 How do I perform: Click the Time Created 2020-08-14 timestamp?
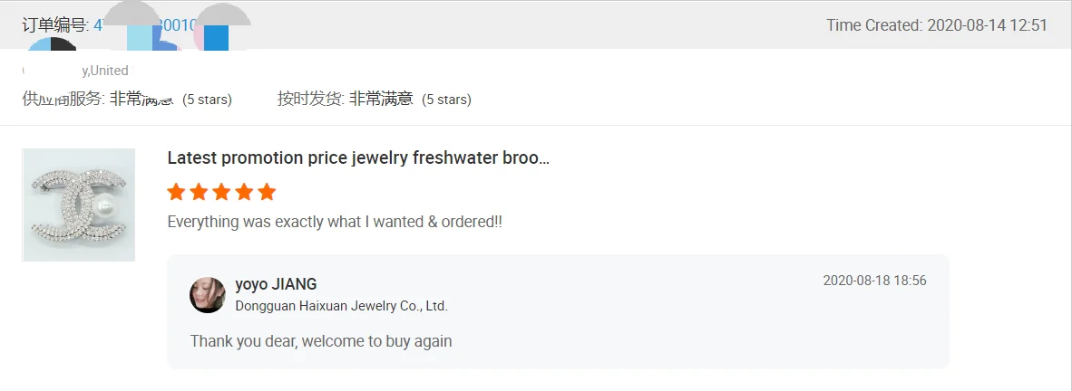[x=936, y=25]
